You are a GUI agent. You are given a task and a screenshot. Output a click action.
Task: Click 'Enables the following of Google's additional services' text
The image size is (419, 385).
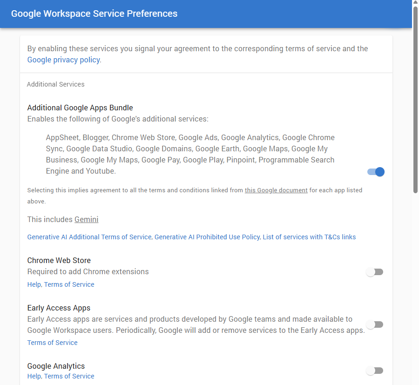118,119
